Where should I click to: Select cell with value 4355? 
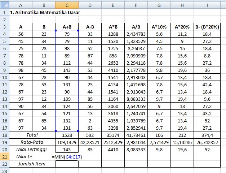113,121
